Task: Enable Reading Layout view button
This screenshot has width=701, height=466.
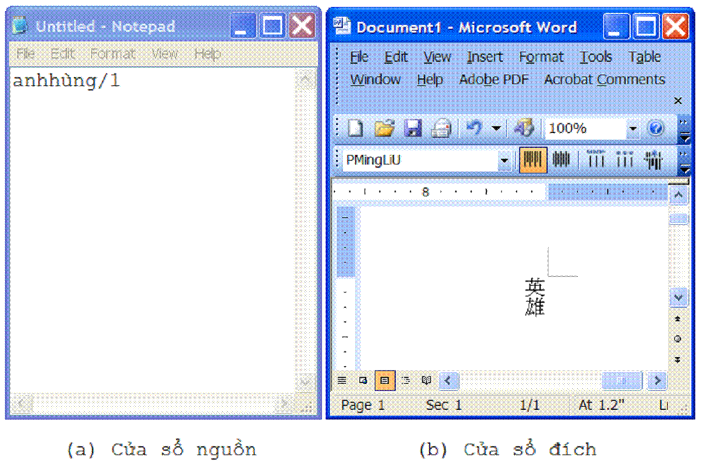Action: pos(426,381)
